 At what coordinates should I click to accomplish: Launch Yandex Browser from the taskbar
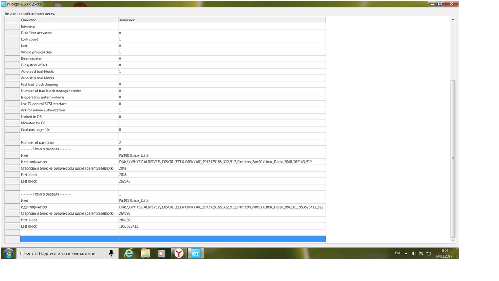[x=178, y=253]
